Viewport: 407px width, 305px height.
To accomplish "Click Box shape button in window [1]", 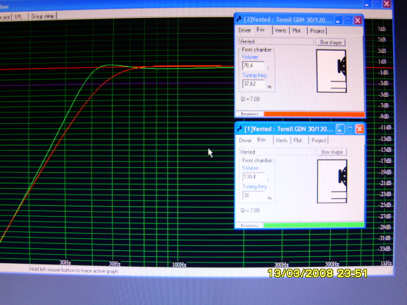I will coord(332,152).
